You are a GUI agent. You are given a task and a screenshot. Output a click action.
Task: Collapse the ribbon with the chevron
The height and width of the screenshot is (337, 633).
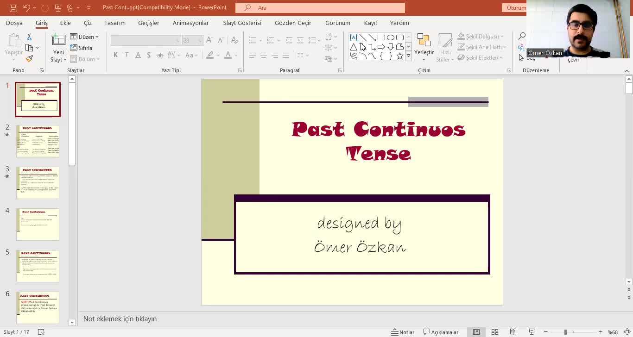pos(627,70)
